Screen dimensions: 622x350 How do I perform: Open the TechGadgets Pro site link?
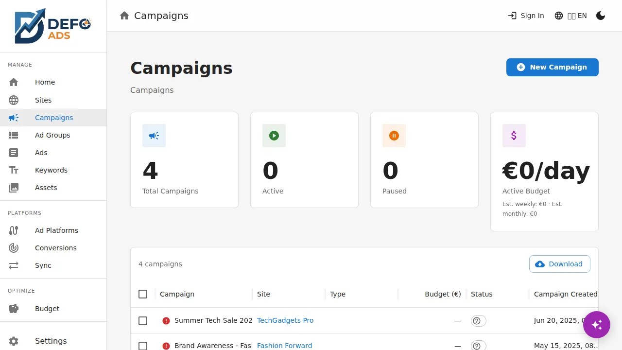tap(285, 320)
